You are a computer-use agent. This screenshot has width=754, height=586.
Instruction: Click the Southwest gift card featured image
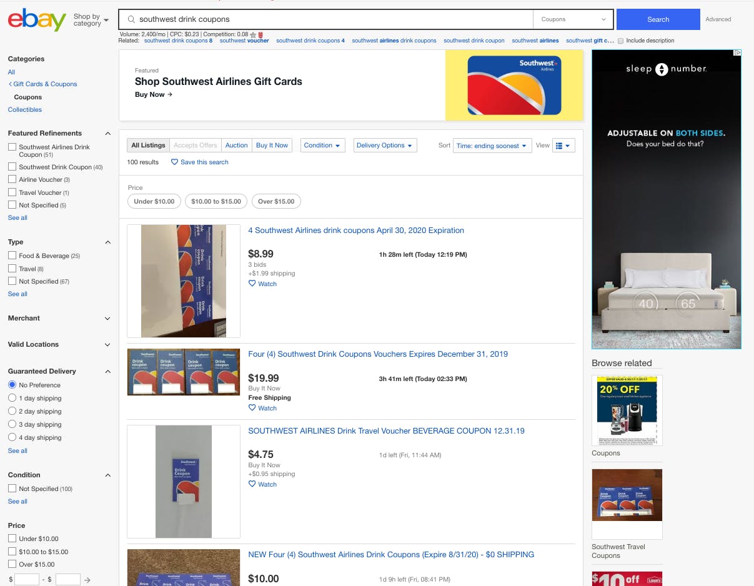pyautogui.click(x=514, y=86)
